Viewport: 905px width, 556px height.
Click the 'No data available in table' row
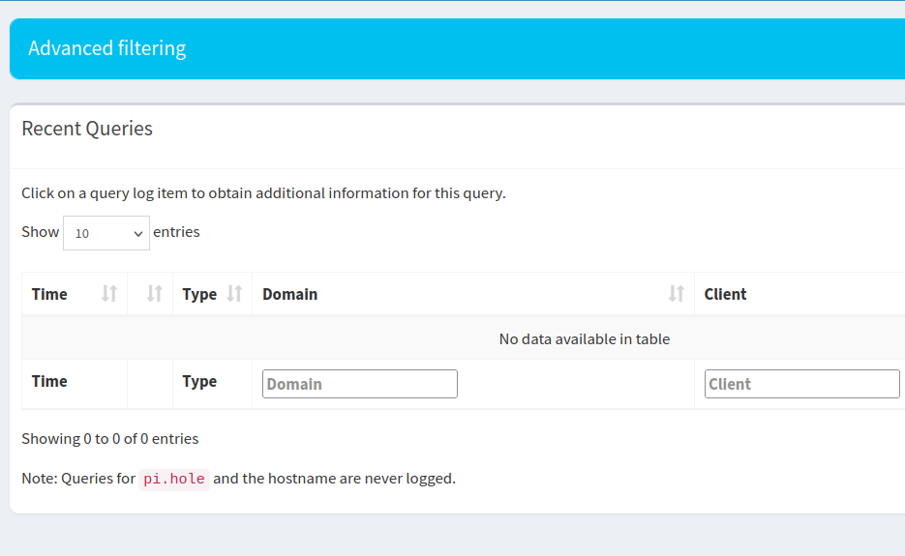584,338
